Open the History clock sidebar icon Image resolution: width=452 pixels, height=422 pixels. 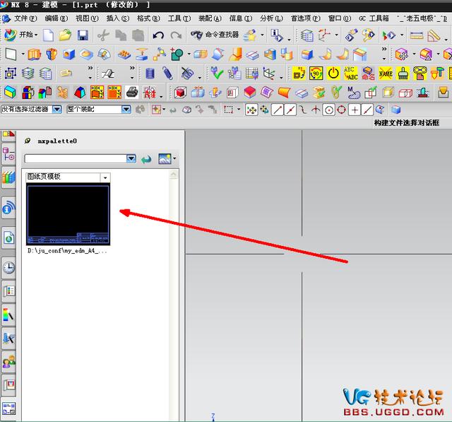click(x=9, y=267)
